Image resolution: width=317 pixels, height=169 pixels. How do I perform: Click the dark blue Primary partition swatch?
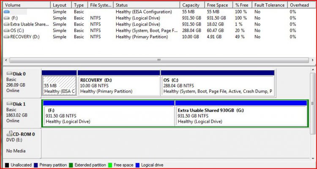[36, 165]
